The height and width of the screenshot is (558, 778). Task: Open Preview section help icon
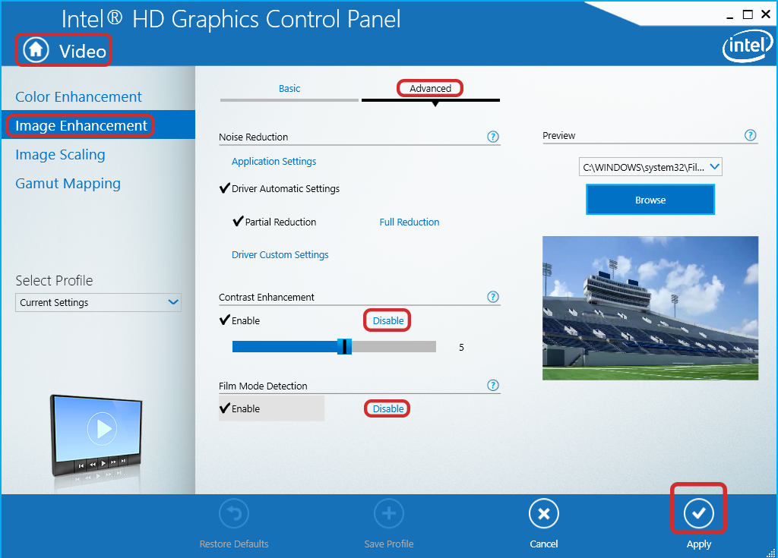[750, 135]
